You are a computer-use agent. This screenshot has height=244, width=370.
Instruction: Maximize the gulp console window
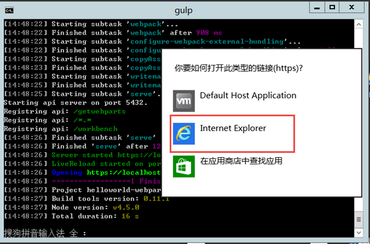(x=332, y=8)
